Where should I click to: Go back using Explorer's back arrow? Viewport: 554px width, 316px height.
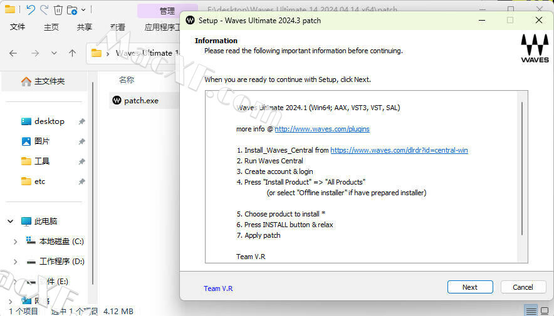[13, 53]
